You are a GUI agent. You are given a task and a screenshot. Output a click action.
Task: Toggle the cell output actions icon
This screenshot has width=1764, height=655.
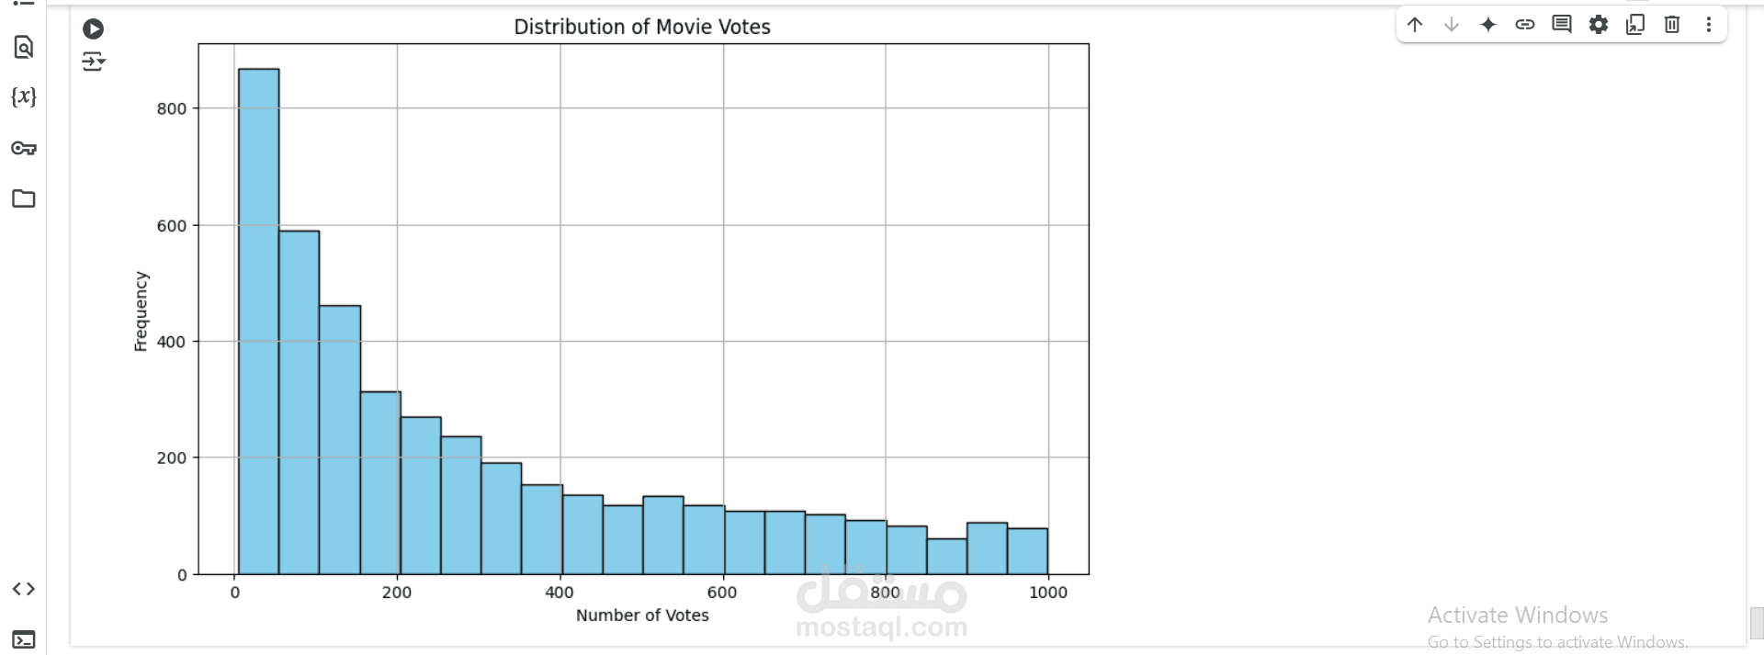pos(93,62)
